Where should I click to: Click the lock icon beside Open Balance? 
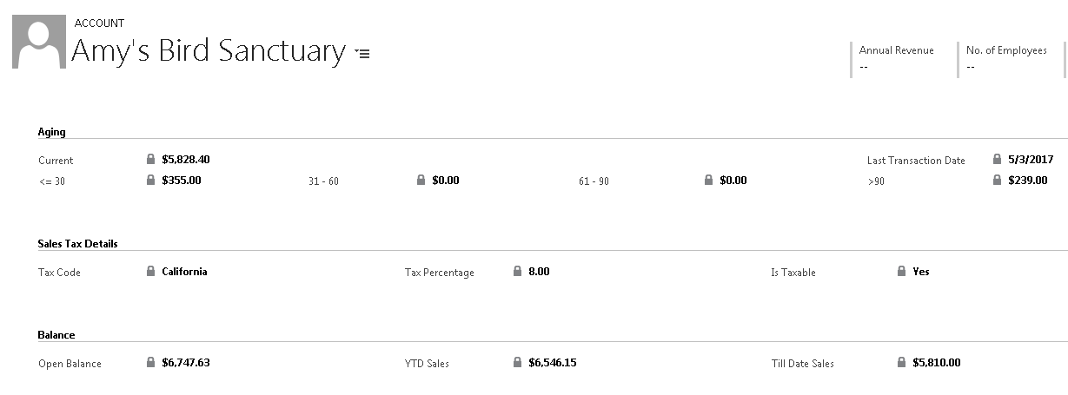click(151, 363)
